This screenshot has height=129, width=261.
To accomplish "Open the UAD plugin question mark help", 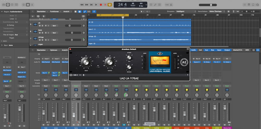I will click(x=188, y=75).
